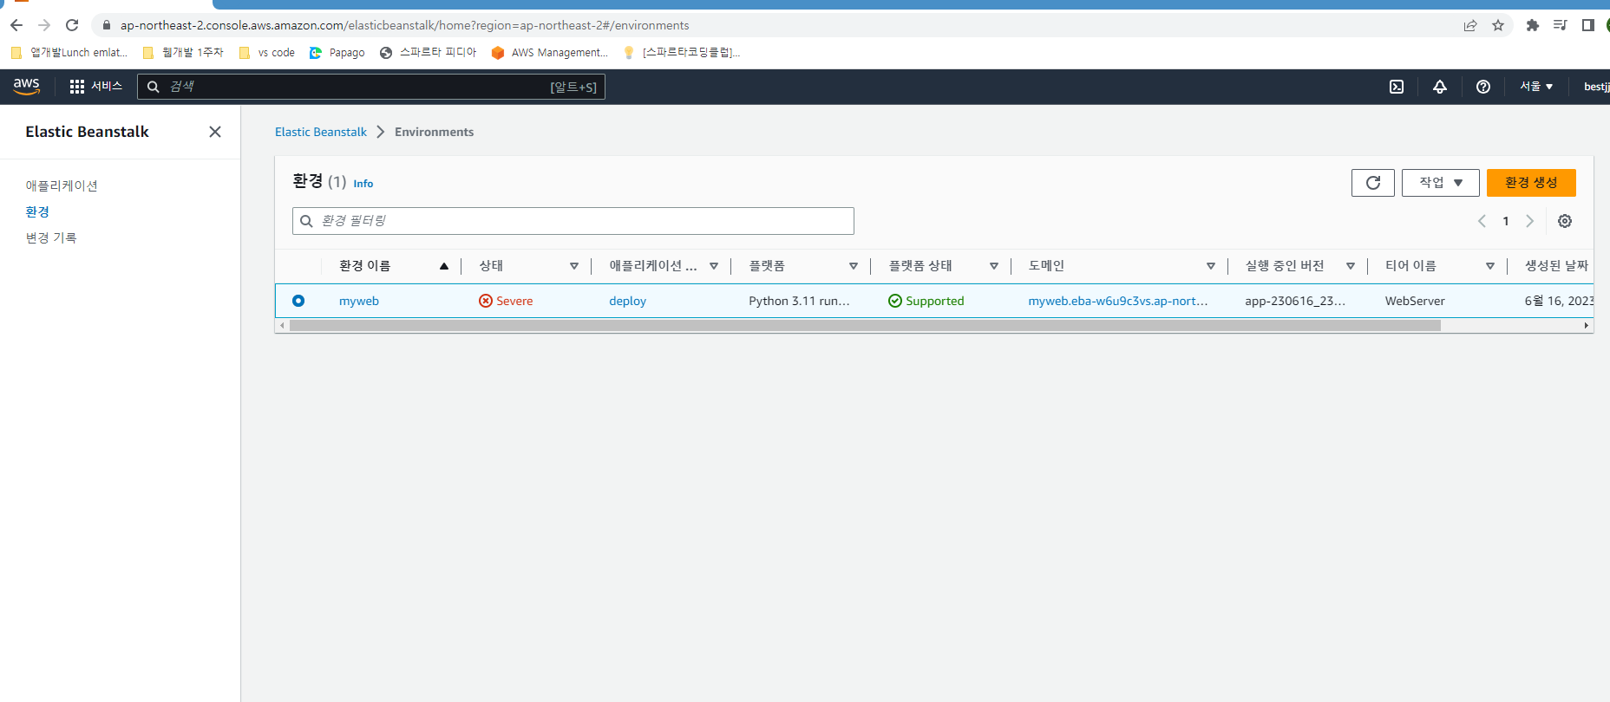Screen dimensions: 1610x702
Task: Open the Papago bookmark
Action: pyautogui.click(x=337, y=53)
